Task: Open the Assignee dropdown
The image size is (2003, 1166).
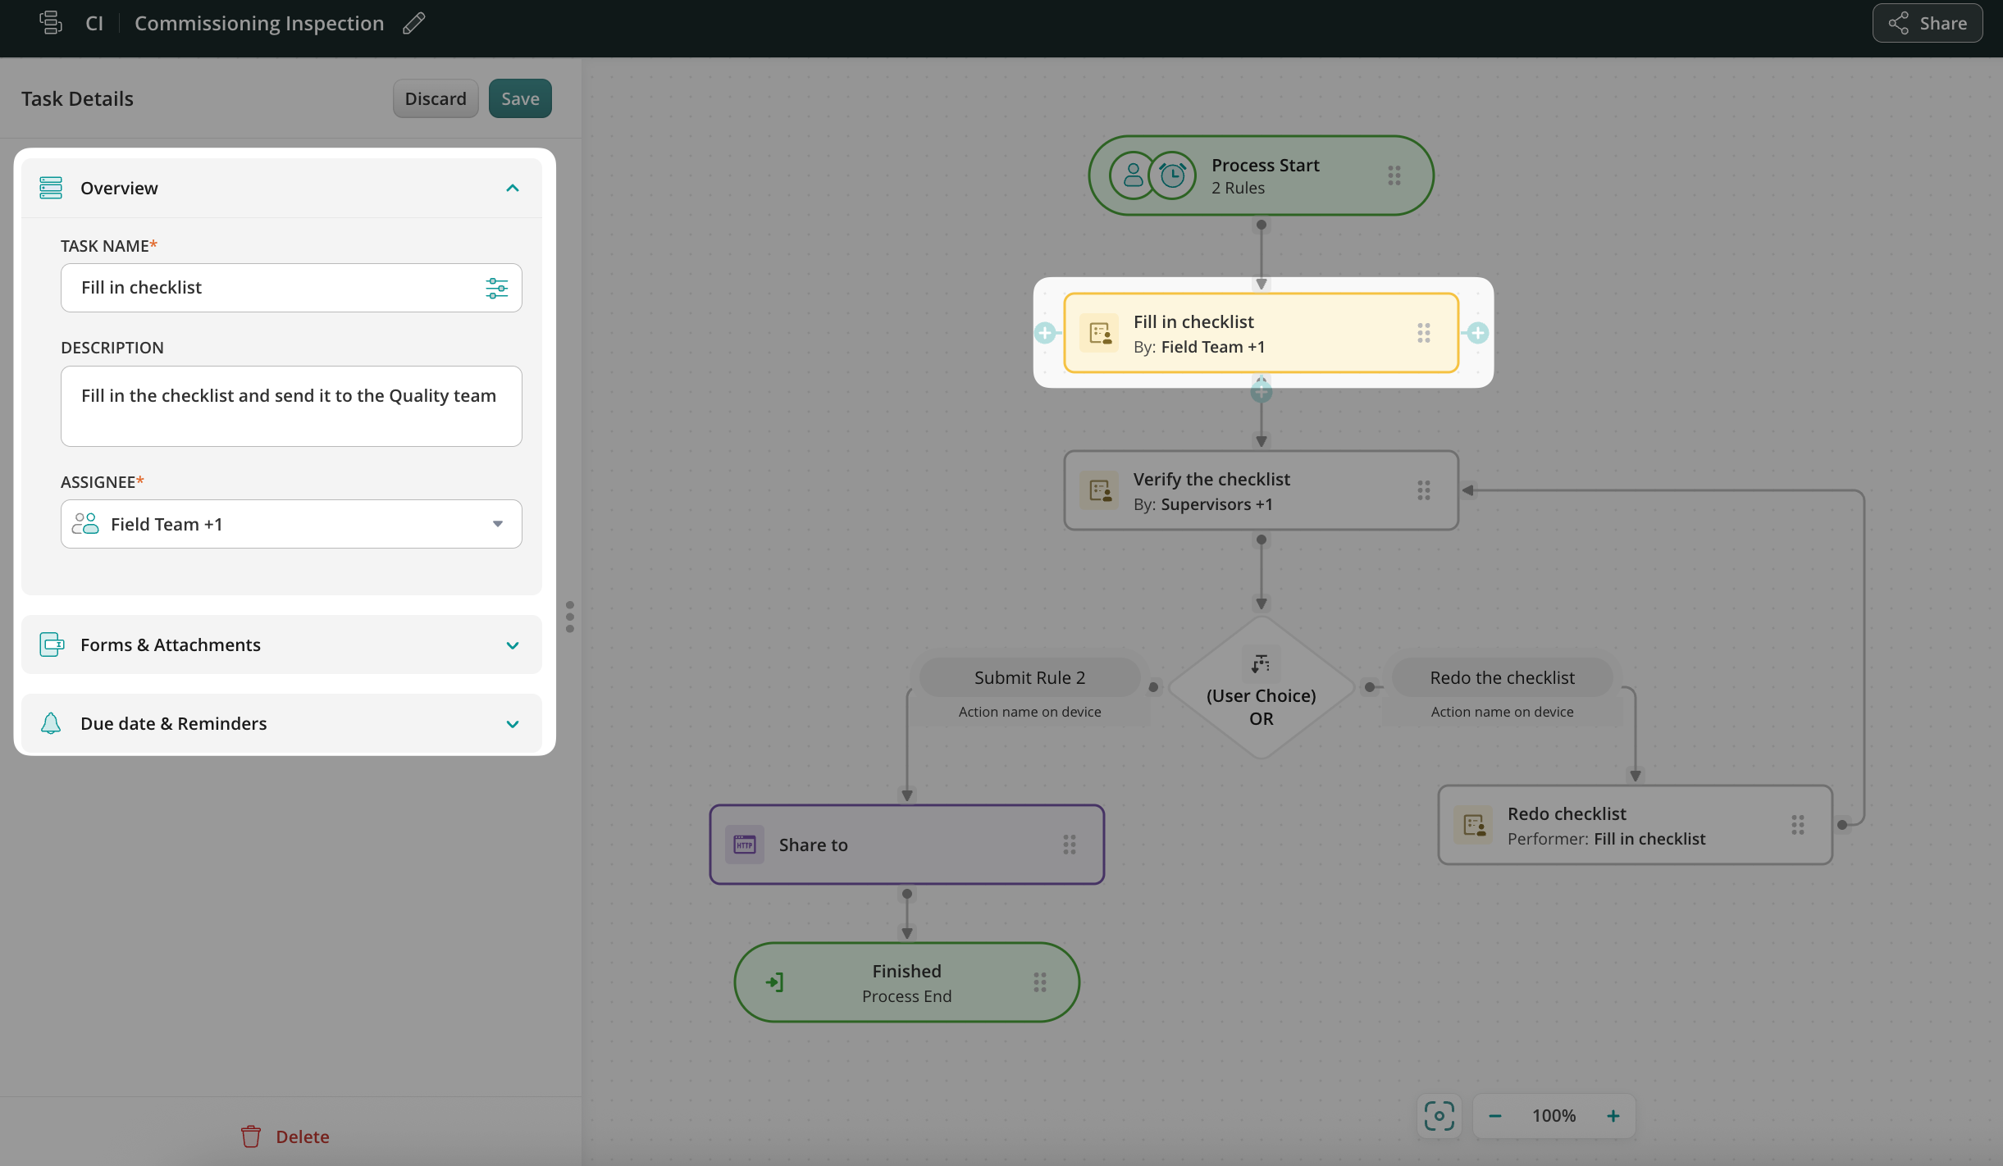Action: coord(497,524)
